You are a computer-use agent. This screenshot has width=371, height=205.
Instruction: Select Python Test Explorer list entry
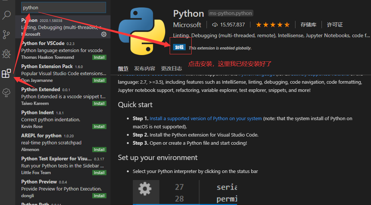(63, 165)
